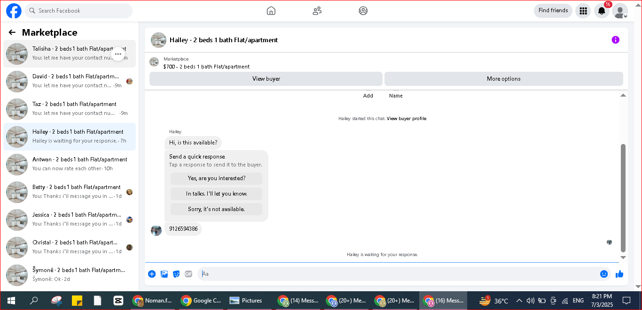Send a thumbs up like
Image resolution: width=642 pixels, height=310 pixels.
coord(619,274)
